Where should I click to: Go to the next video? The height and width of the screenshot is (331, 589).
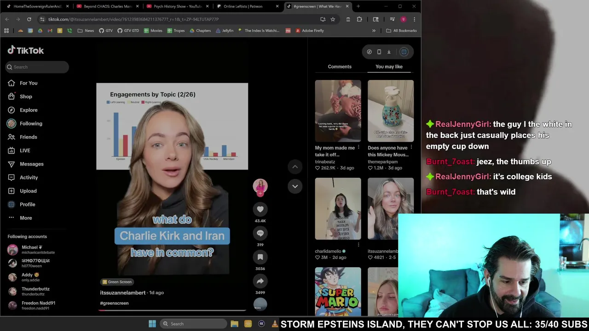pos(295,186)
